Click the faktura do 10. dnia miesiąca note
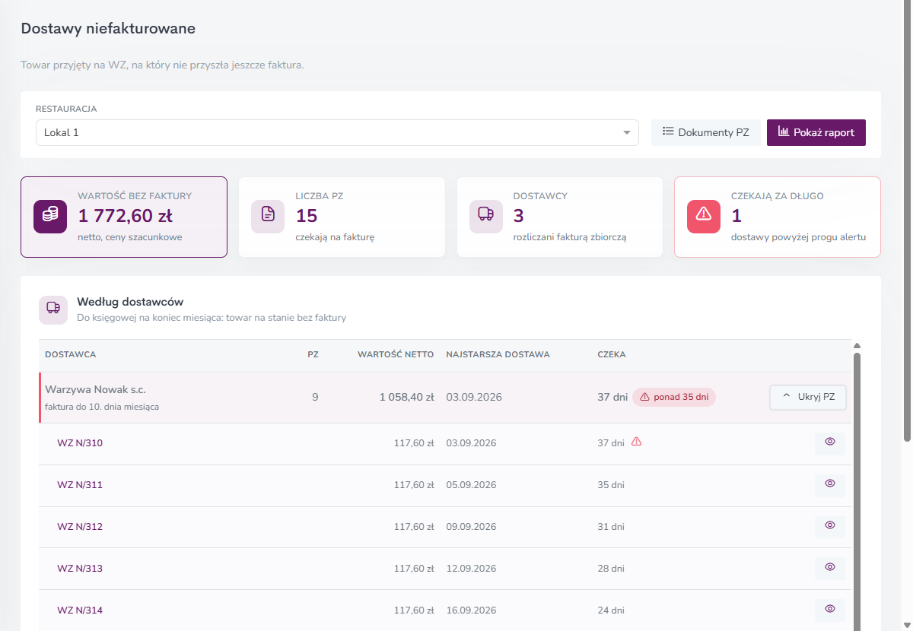This screenshot has height=631, width=913. coord(102,407)
